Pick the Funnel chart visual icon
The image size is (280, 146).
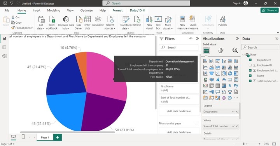click(212, 73)
